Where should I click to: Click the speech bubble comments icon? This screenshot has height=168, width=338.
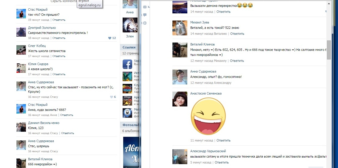(x=145, y=15)
